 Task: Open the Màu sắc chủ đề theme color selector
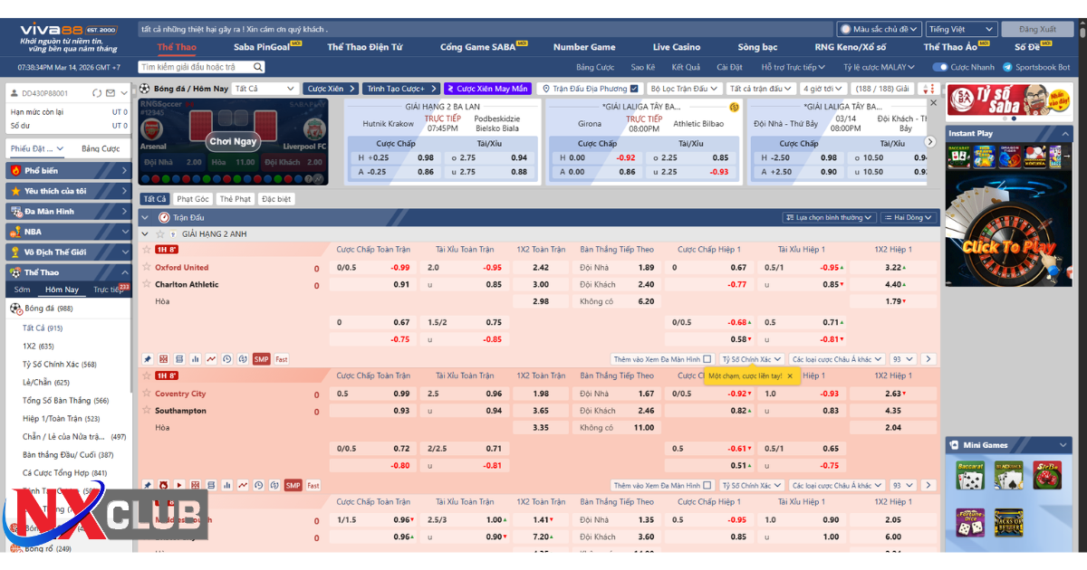click(x=877, y=28)
